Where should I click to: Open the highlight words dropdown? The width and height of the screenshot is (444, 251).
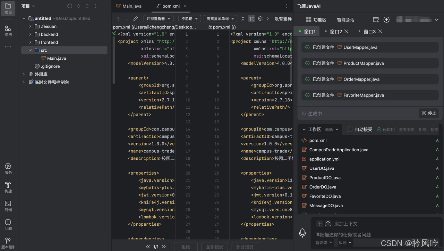click(220, 19)
